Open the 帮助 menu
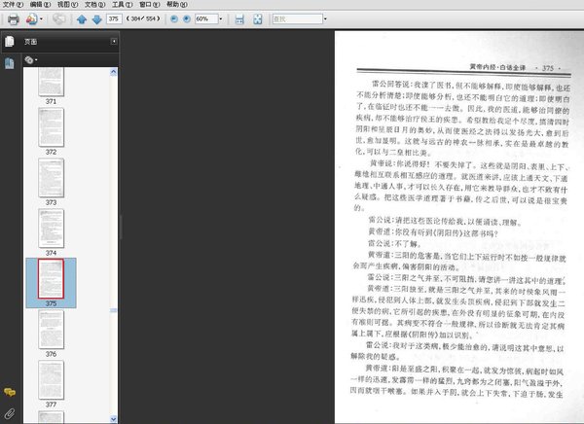Screen dimensions: 584x424 [177, 5]
